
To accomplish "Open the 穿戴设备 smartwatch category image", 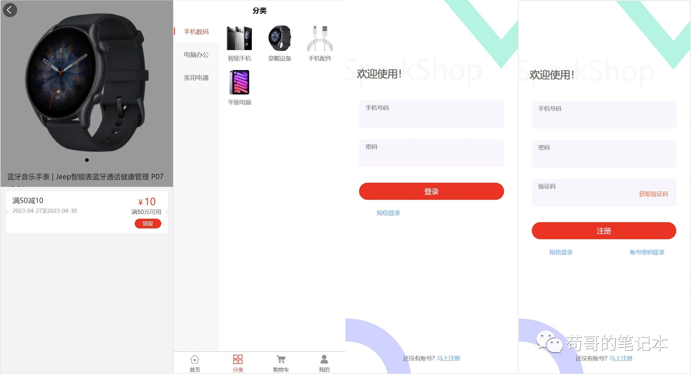I will (x=279, y=38).
